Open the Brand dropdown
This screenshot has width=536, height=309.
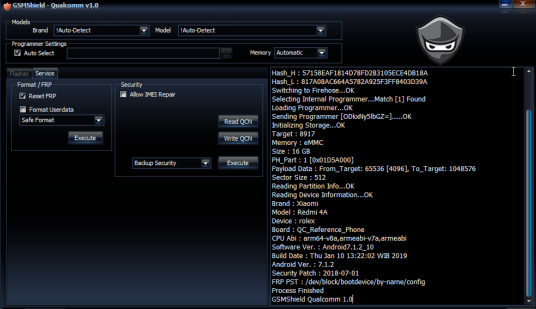[x=144, y=30]
